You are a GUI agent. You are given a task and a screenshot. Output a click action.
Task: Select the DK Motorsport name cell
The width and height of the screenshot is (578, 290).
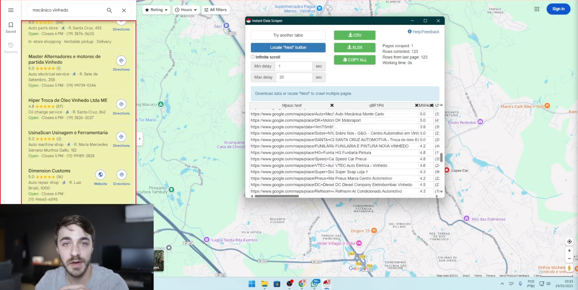tap(376, 120)
